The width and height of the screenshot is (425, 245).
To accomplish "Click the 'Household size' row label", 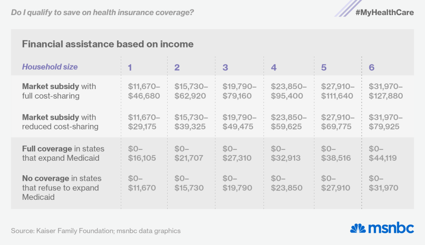I will [x=50, y=67].
